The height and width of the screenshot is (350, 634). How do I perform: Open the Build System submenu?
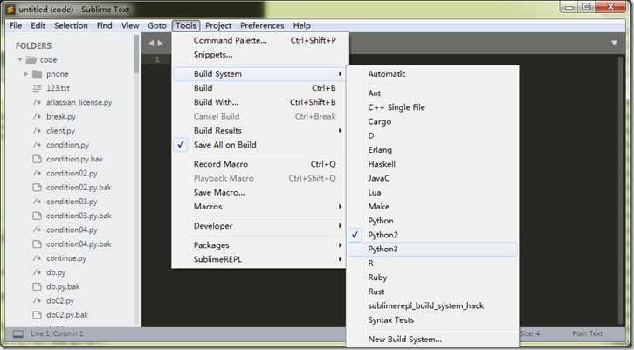click(x=258, y=74)
